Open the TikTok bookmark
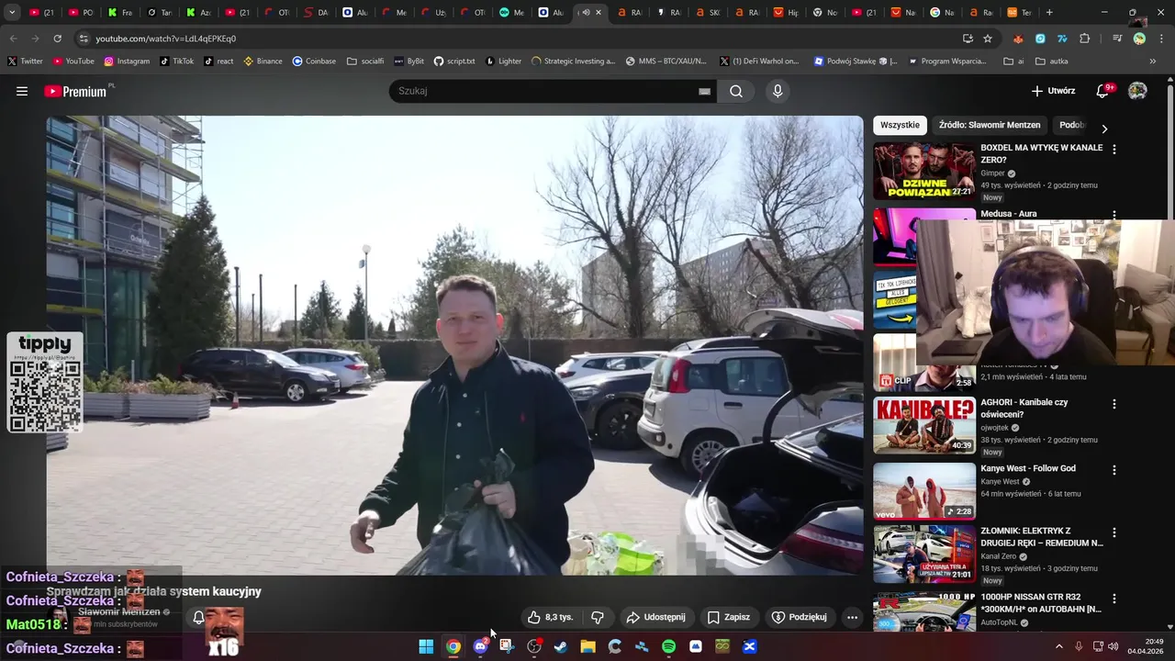 click(176, 62)
